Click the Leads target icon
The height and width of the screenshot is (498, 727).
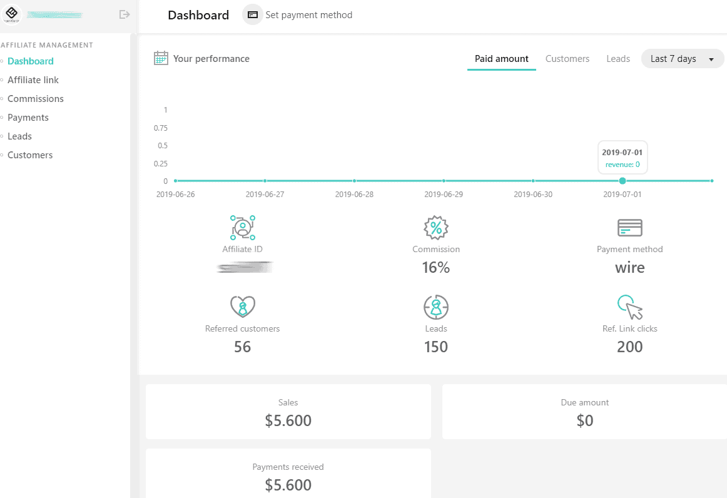tap(436, 307)
